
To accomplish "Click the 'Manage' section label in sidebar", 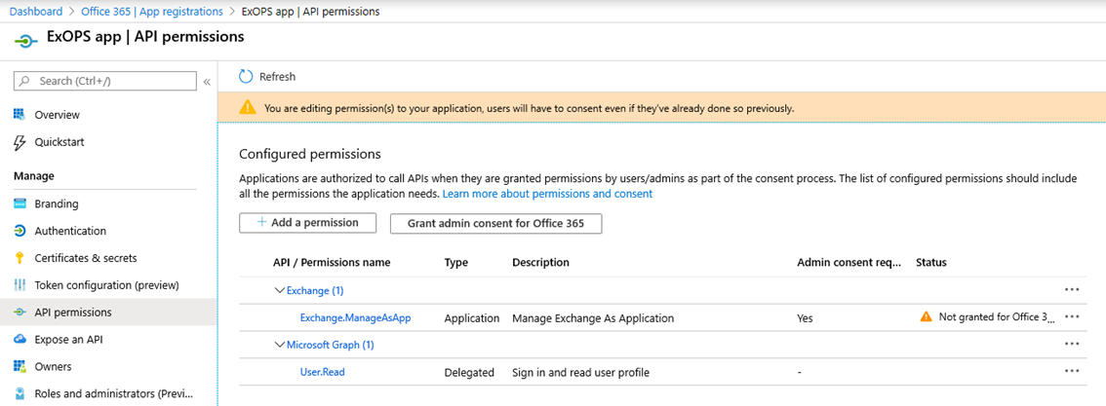I will pos(34,176).
